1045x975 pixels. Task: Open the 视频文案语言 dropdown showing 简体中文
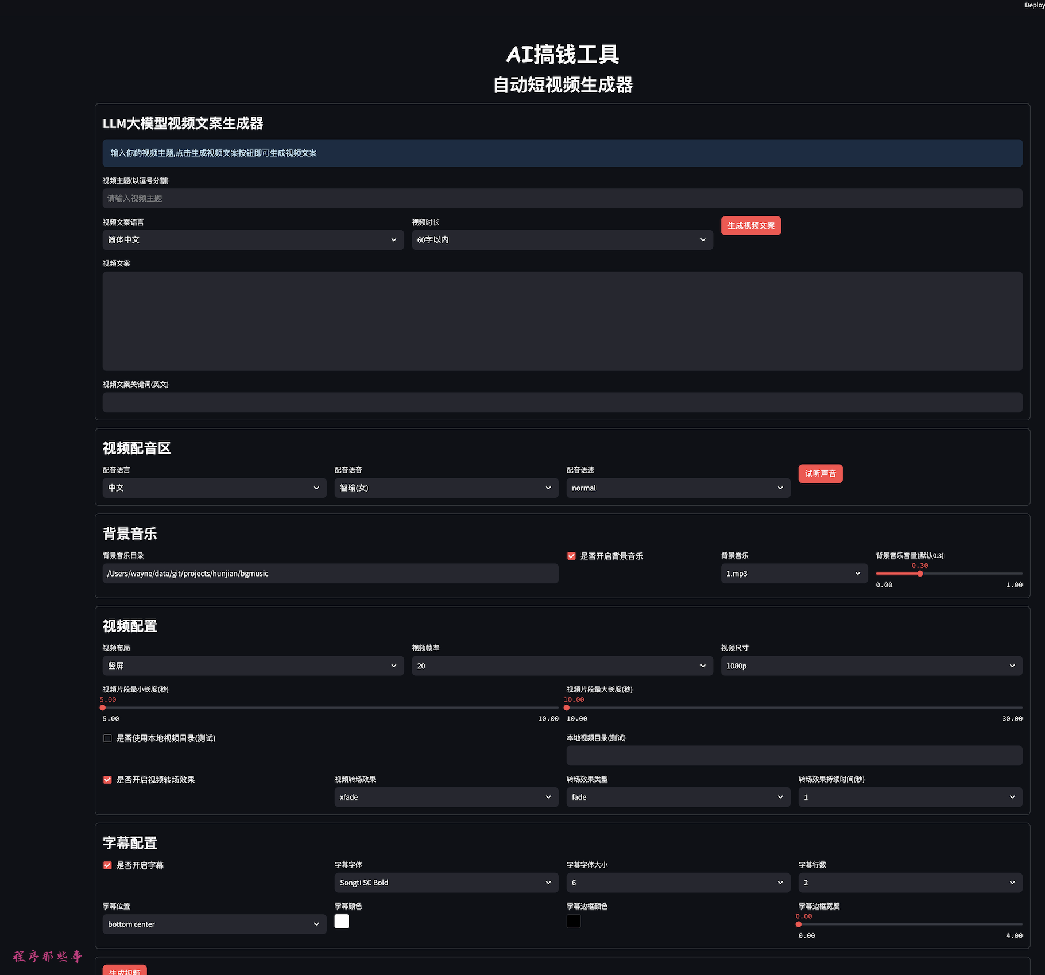[253, 240]
